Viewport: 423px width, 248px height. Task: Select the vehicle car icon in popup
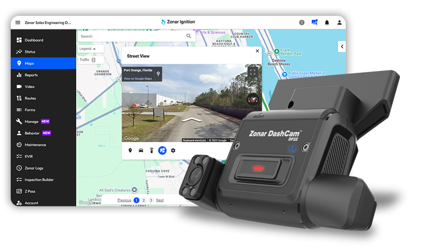coord(141,150)
